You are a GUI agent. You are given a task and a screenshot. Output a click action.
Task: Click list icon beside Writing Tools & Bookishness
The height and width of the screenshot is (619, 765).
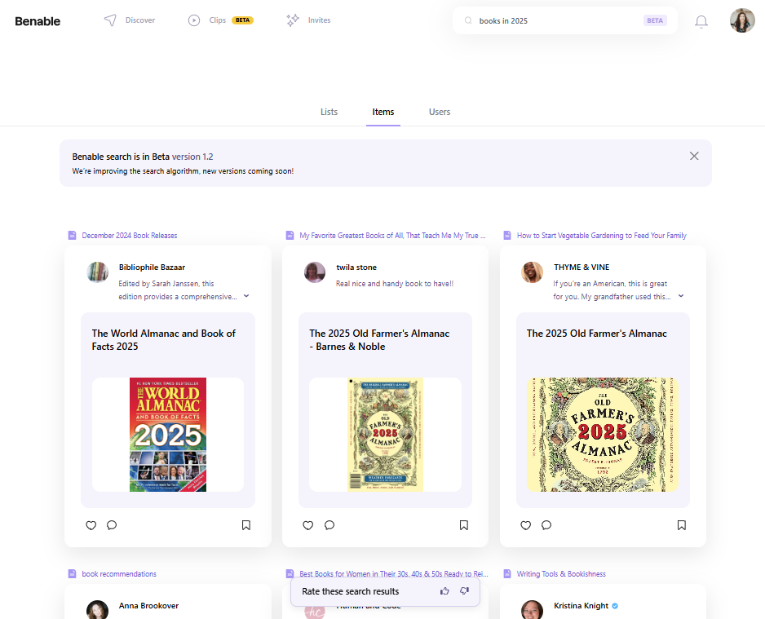(x=507, y=573)
